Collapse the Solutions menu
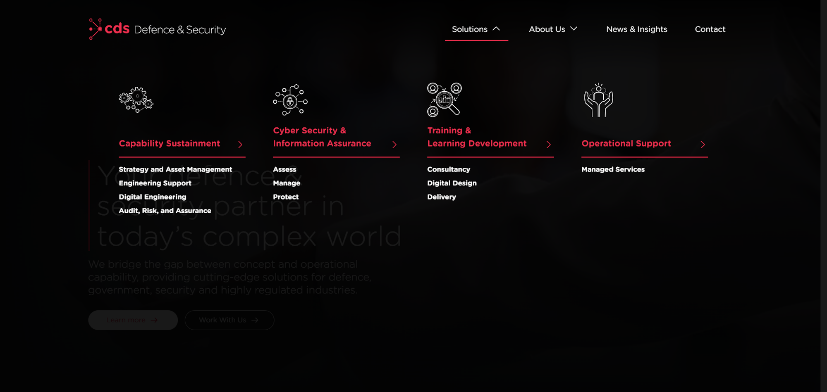The image size is (827, 392). (476, 29)
